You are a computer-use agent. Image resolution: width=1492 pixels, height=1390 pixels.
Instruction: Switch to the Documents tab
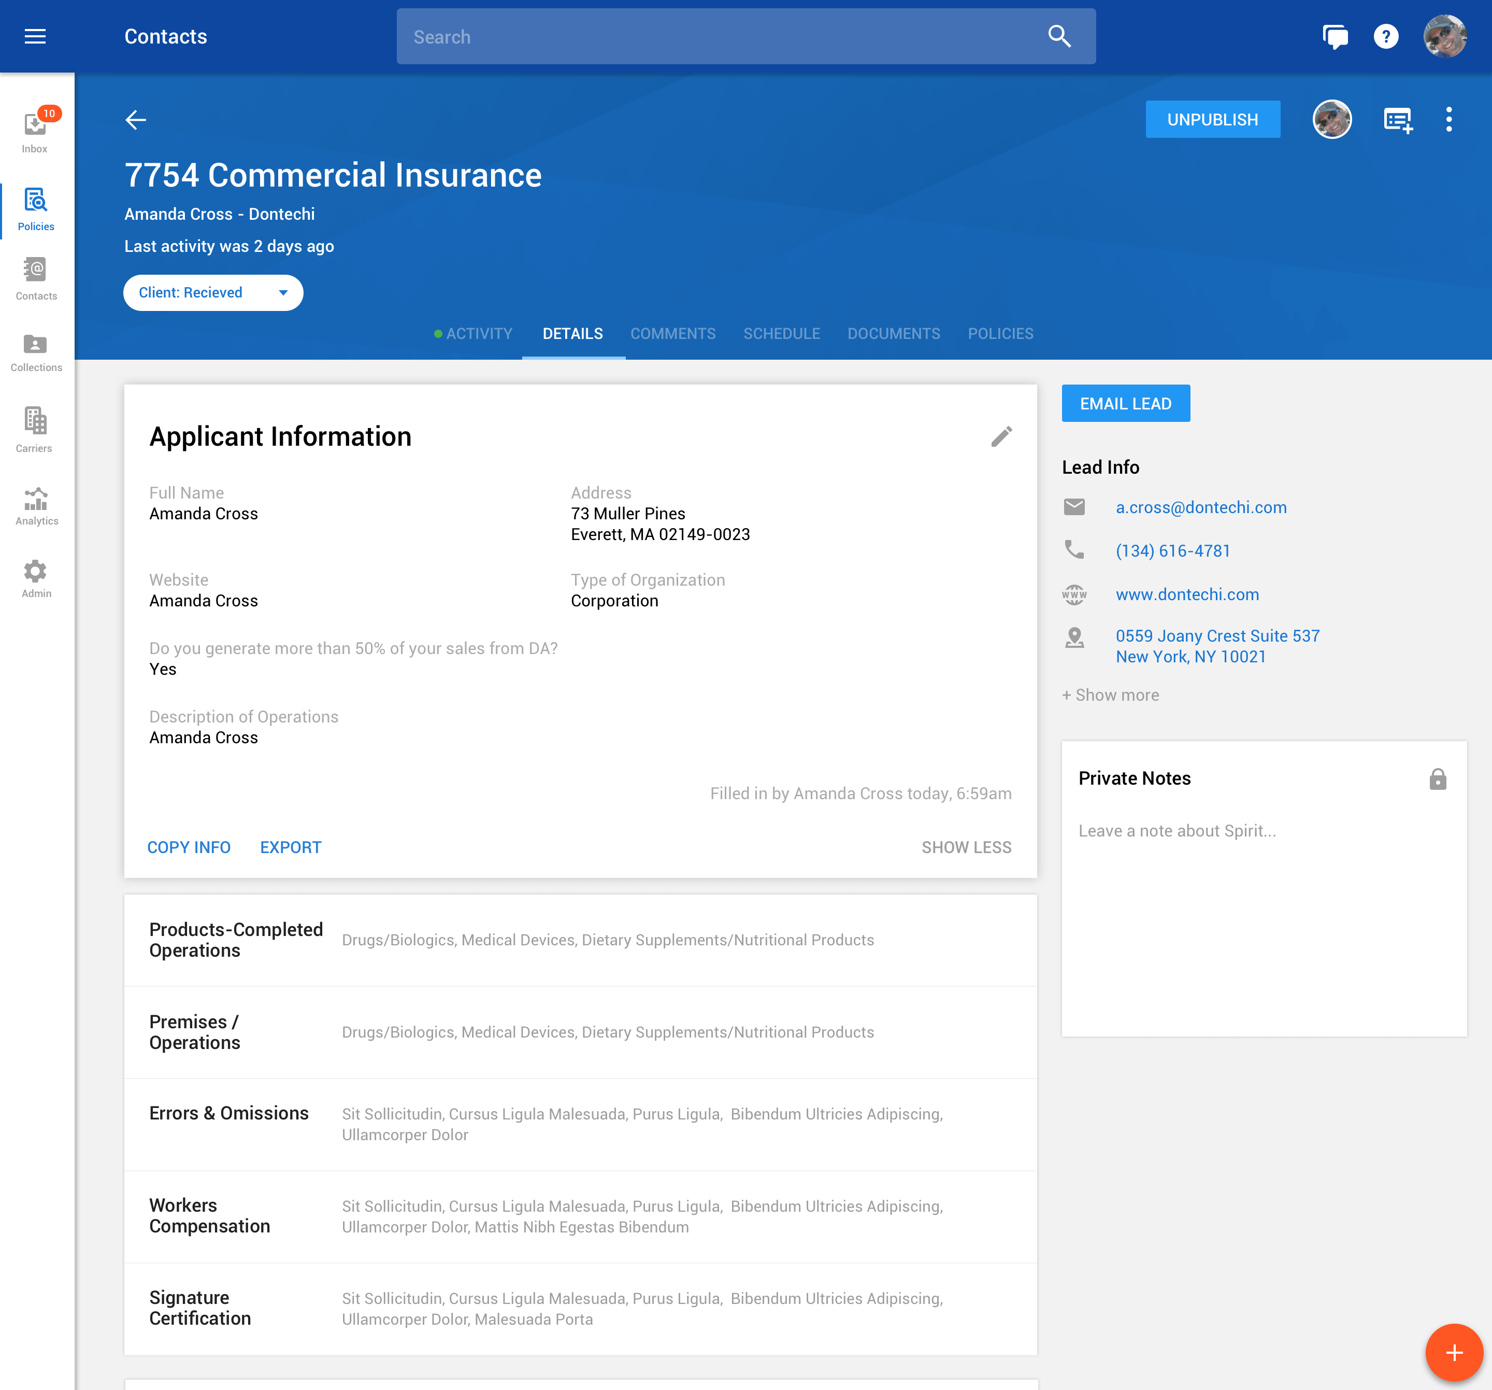tap(893, 333)
